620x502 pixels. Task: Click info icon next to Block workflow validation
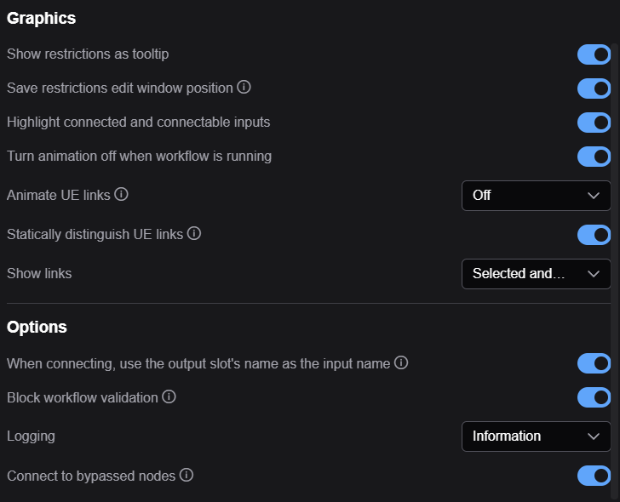tap(169, 396)
